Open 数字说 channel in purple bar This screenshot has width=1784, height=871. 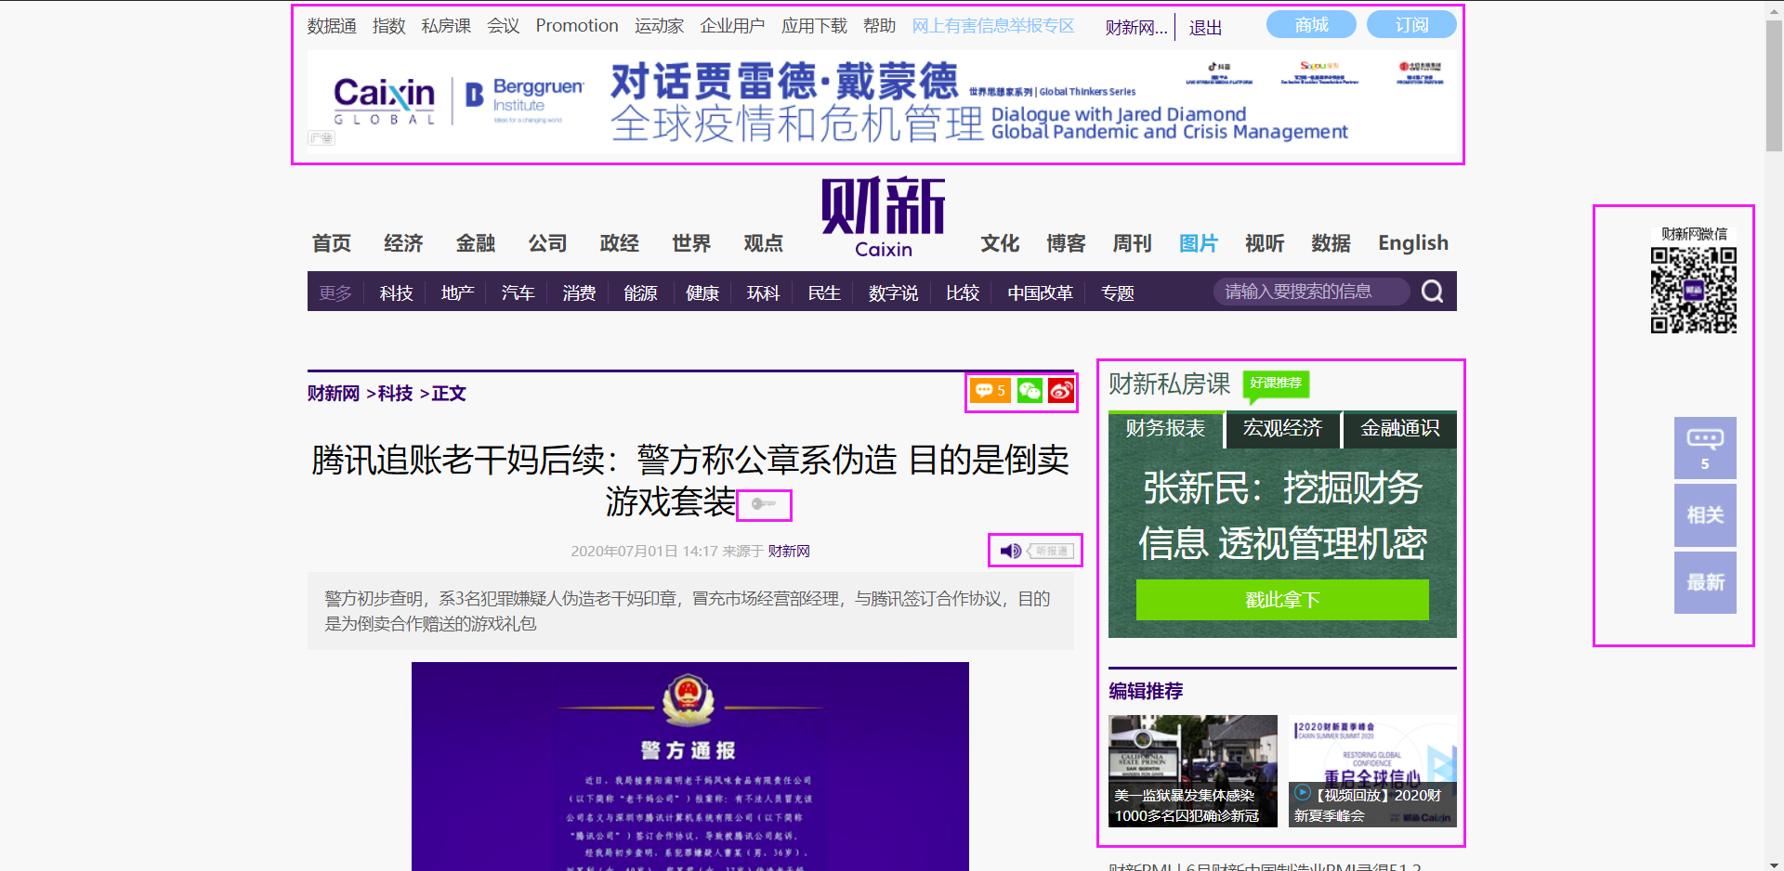click(893, 292)
